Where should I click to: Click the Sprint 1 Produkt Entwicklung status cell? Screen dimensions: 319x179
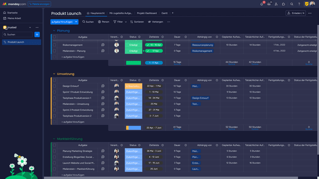click(x=133, y=92)
